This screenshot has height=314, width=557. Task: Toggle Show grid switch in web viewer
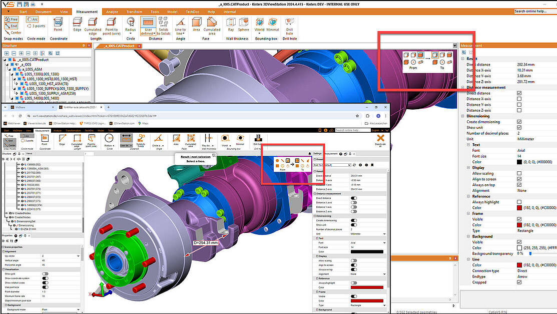[x=45, y=274]
